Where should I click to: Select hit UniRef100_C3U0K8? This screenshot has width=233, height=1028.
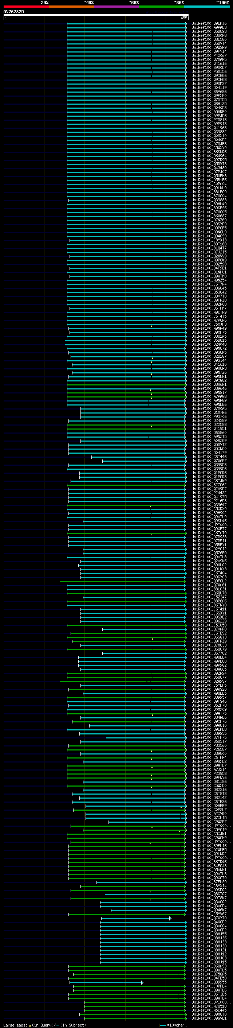point(209,35)
